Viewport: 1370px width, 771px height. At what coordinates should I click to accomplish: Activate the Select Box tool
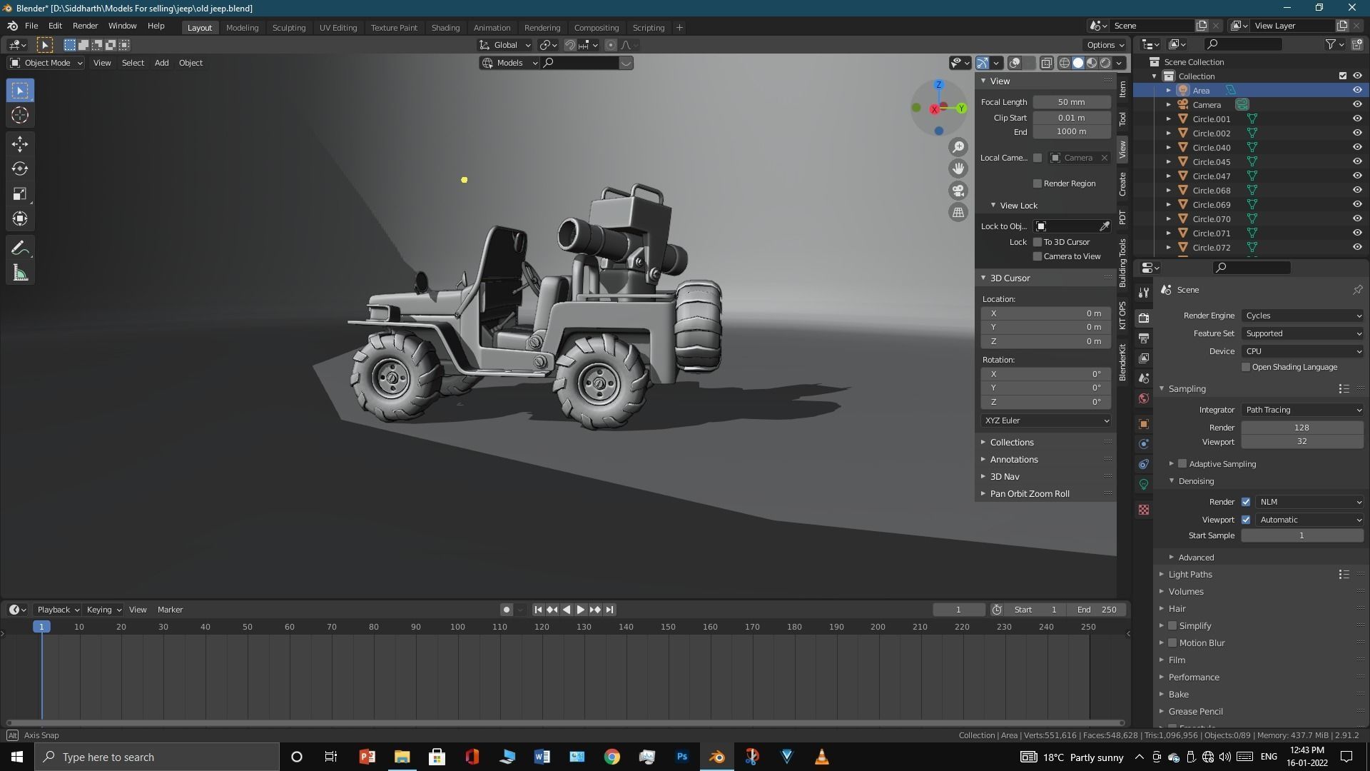(20, 91)
